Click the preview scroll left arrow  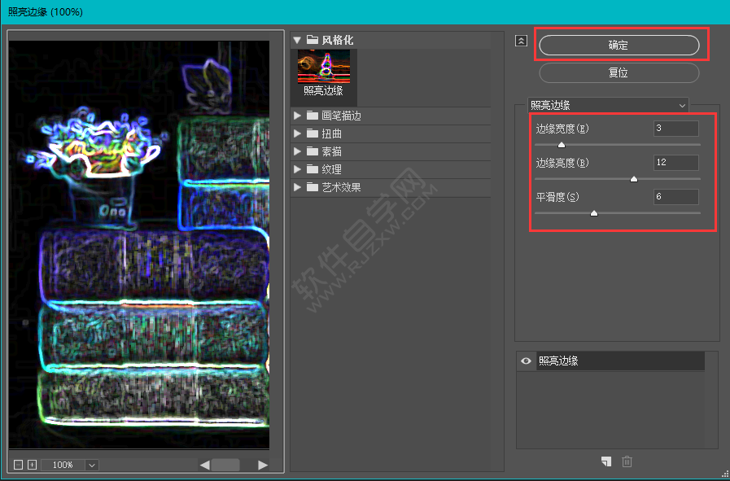204,465
